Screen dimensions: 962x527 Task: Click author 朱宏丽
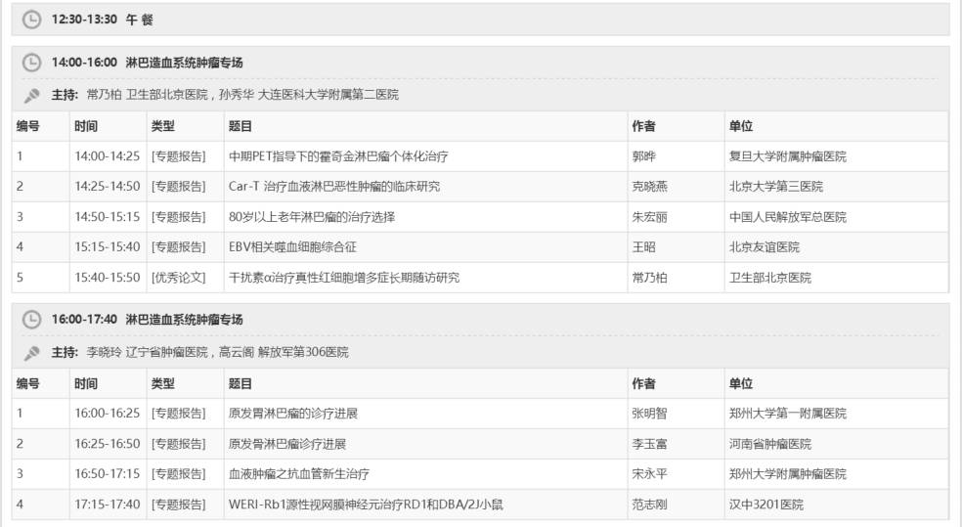coord(650,217)
